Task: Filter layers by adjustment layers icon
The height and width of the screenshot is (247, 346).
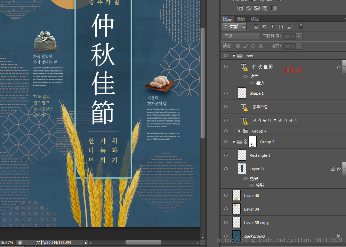Action: [x=264, y=26]
